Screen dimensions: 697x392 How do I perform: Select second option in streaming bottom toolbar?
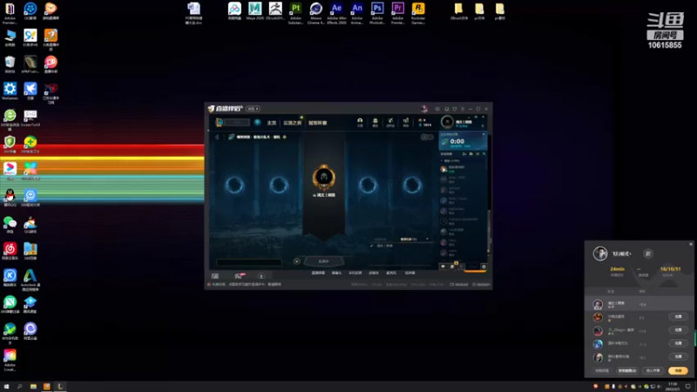(337, 273)
